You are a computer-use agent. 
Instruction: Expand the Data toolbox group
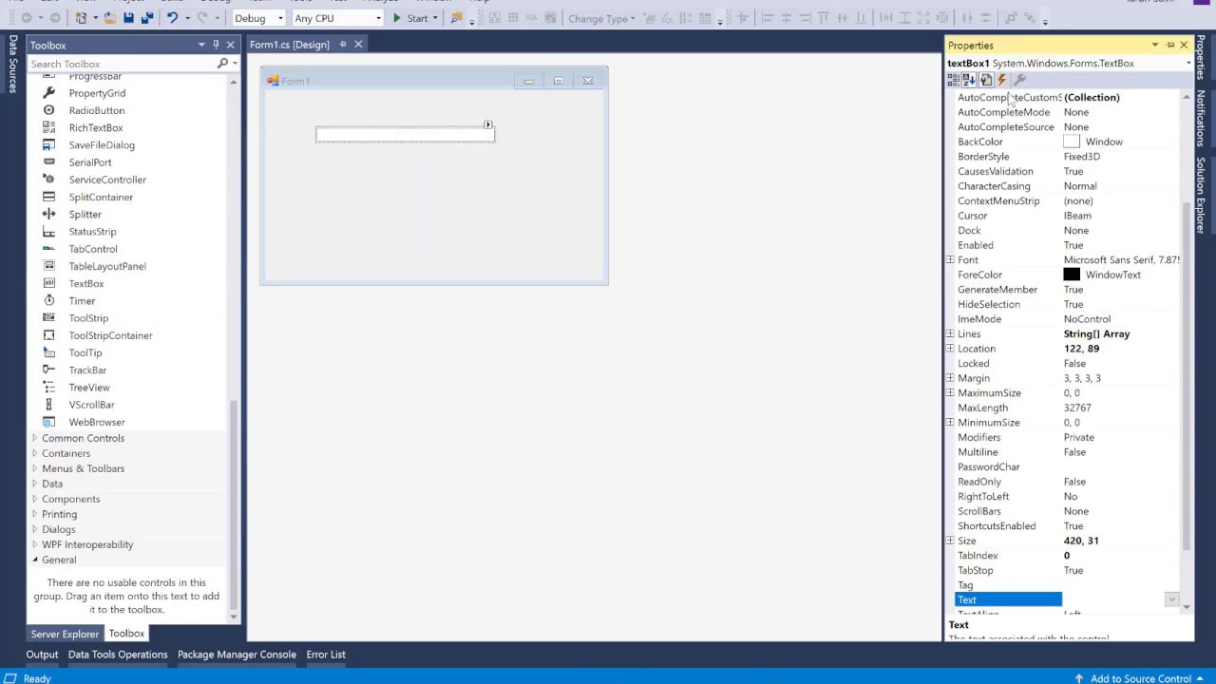pyautogui.click(x=35, y=484)
